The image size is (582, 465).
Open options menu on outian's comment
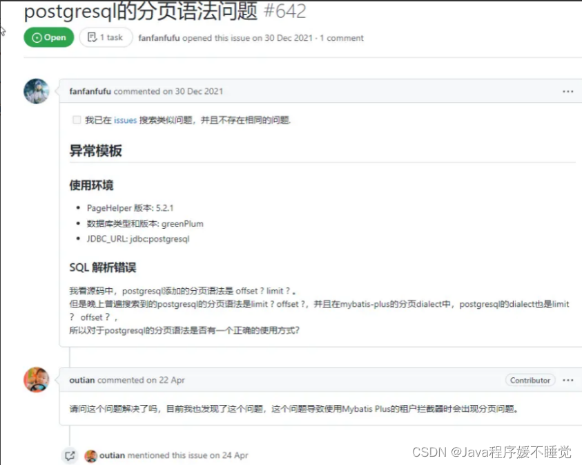[568, 380]
